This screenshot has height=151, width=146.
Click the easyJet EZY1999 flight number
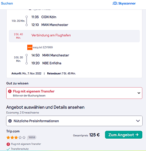[43, 47]
